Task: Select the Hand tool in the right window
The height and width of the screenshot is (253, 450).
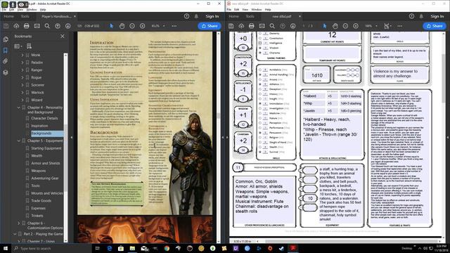Action: 335,26
